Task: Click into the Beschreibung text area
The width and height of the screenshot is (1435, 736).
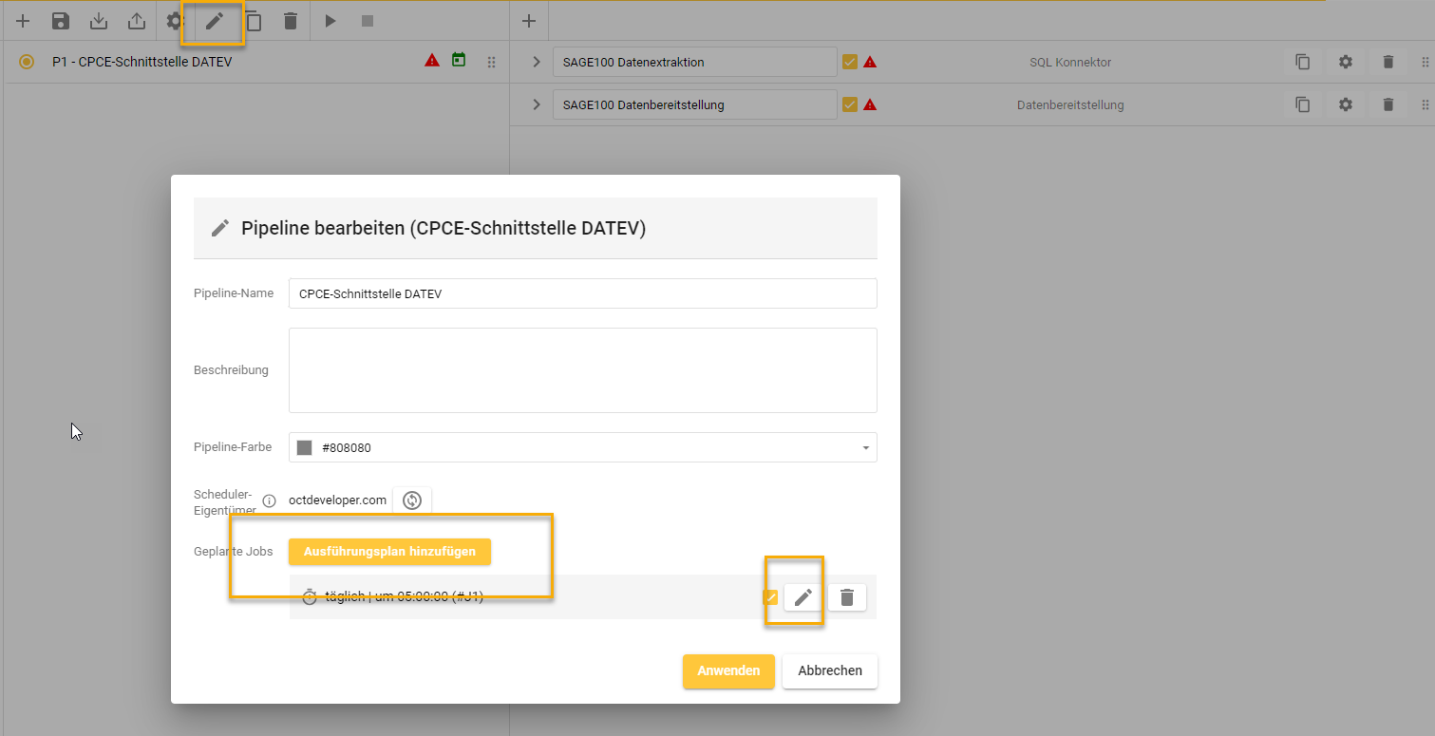Action: pos(582,370)
